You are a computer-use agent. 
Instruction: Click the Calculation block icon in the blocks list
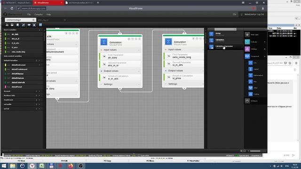pos(211,40)
